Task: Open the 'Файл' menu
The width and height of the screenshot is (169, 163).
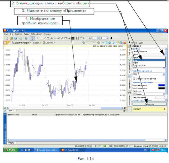Action: tap(6, 34)
